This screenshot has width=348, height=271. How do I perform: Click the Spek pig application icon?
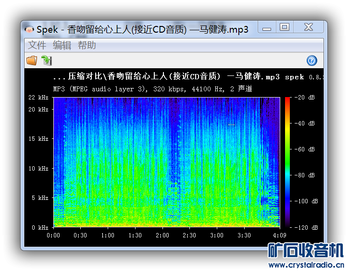coord(29,29)
